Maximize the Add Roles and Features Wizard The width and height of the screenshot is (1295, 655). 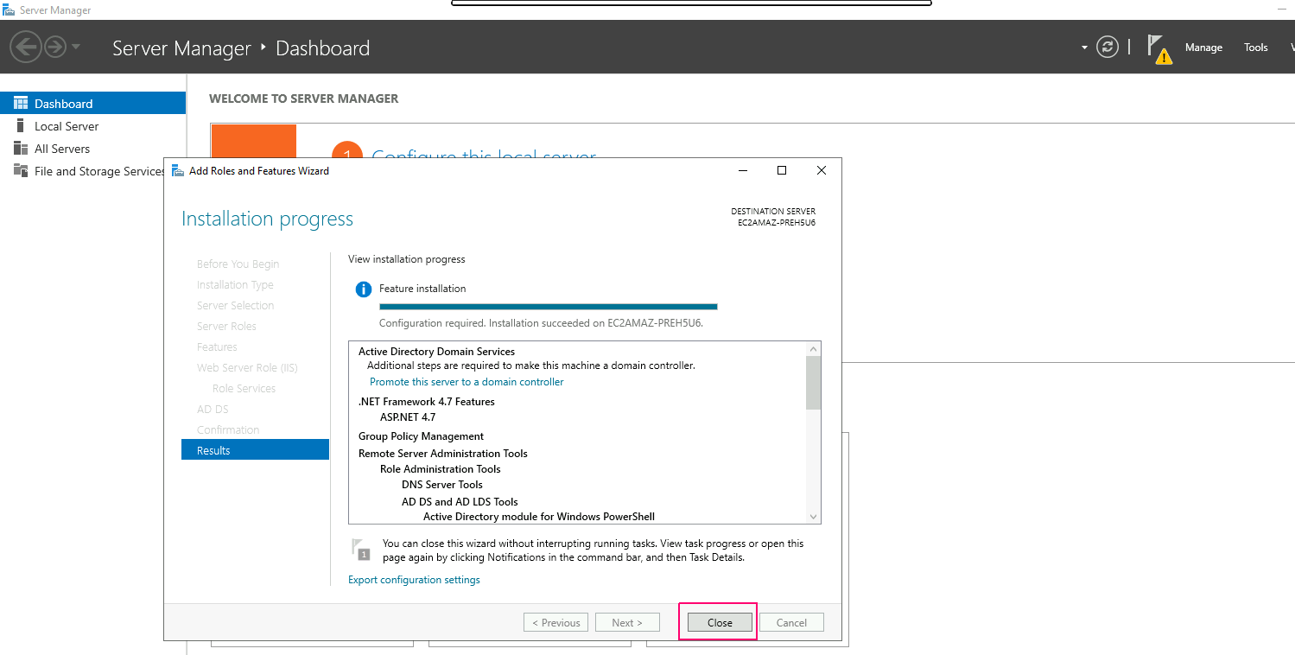click(782, 170)
